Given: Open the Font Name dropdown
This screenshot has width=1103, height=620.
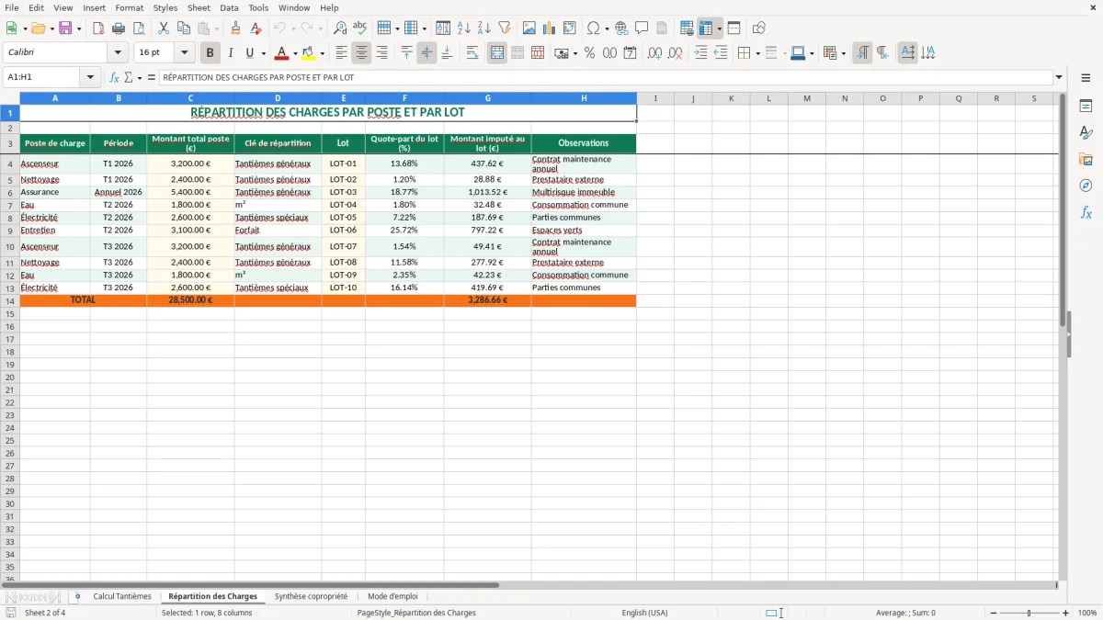Looking at the screenshot, I should click(x=118, y=53).
